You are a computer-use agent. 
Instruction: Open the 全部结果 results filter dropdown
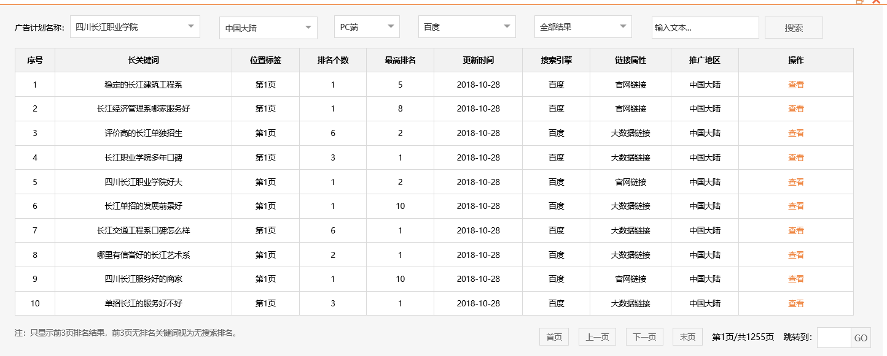coord(582,26)
